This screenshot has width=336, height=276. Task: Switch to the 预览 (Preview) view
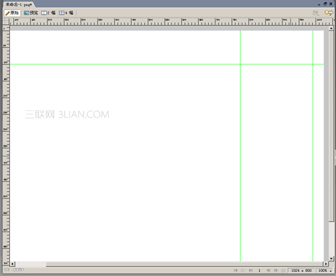(x=31, y=13)
